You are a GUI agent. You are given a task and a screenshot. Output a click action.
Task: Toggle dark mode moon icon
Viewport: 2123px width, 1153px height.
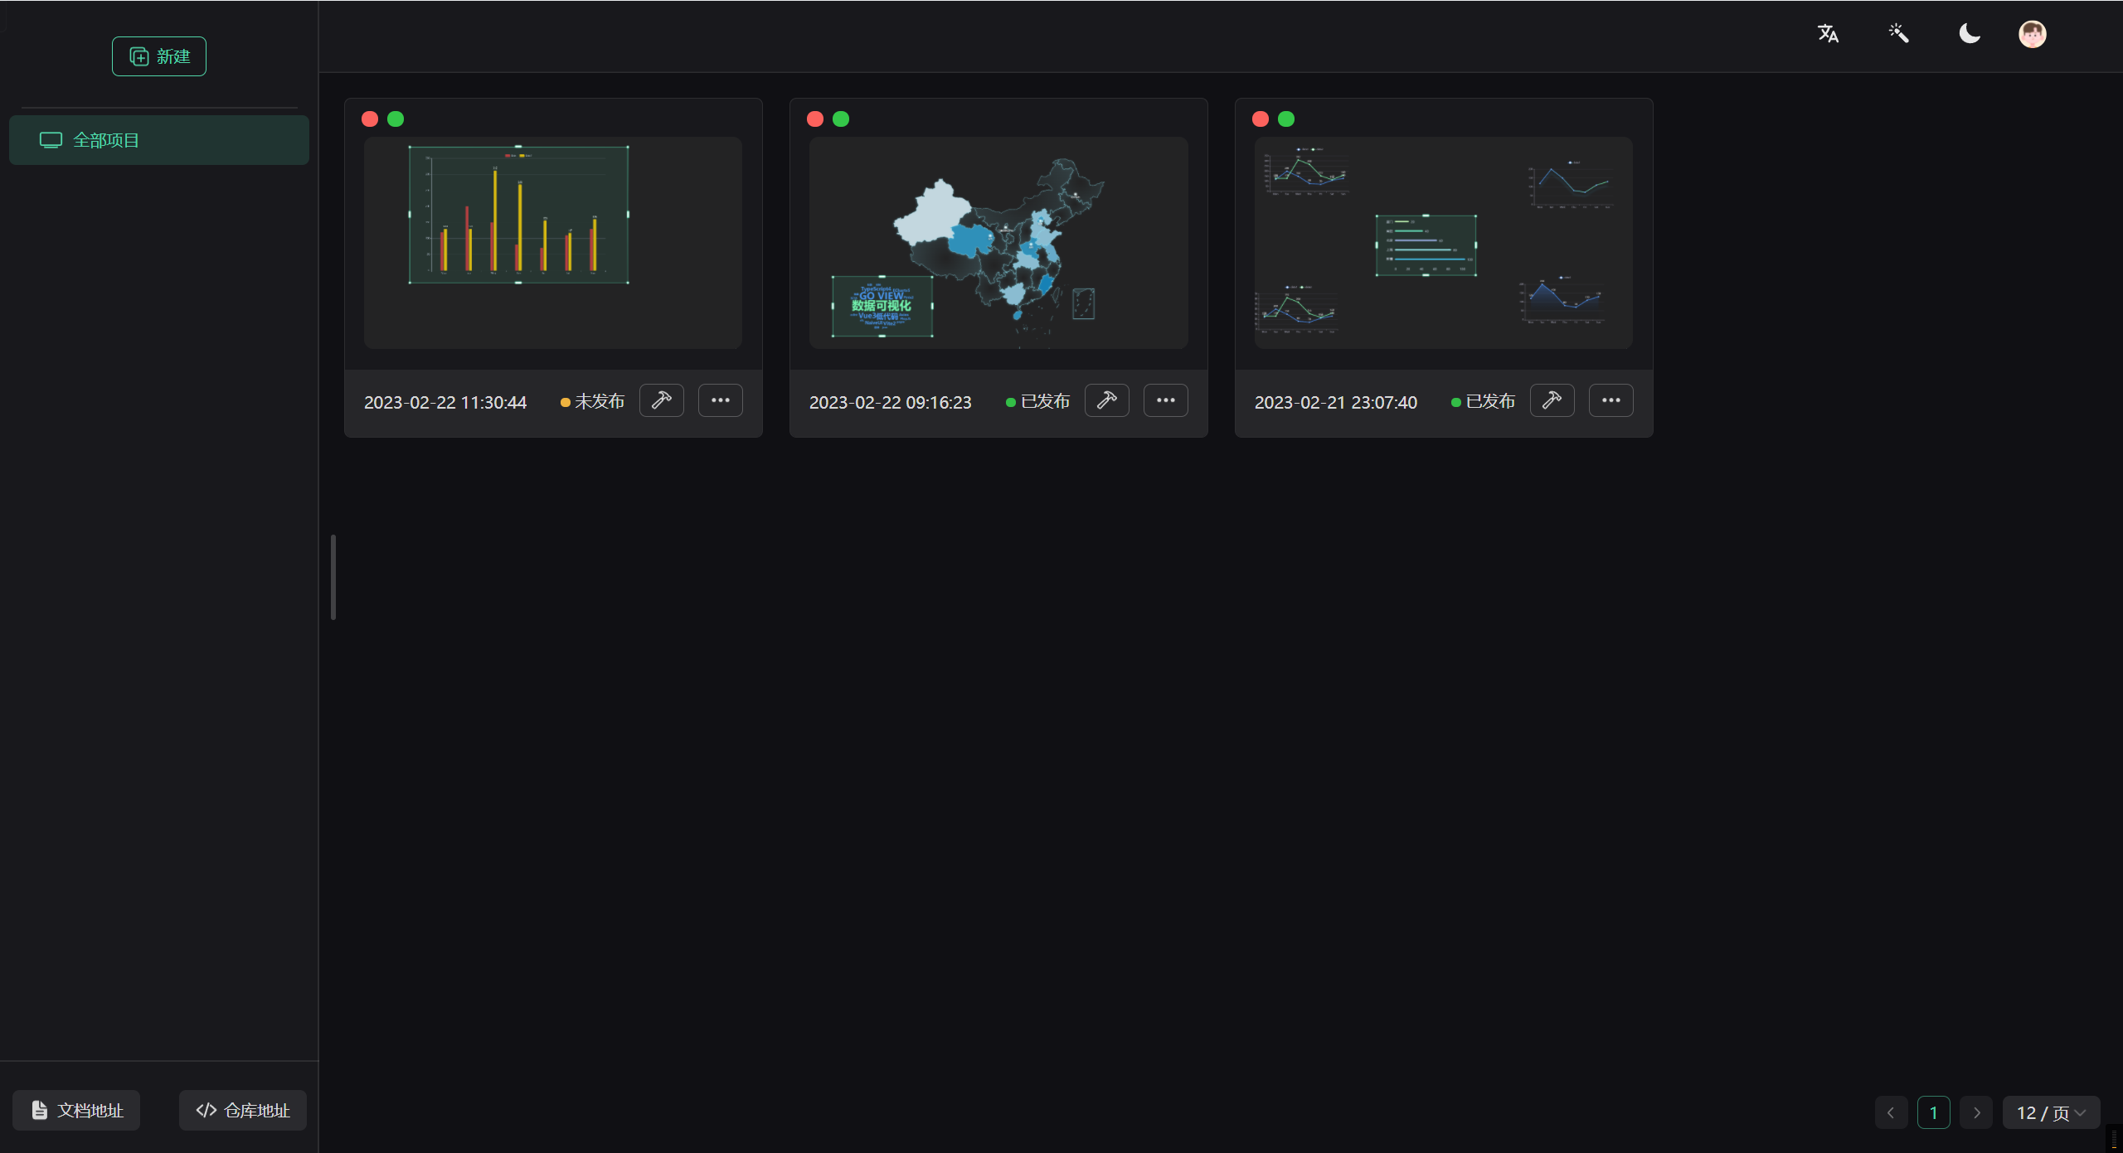(1970, 34)
